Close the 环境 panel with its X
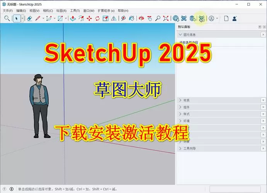The image size is (267, 193). (263, 121)
